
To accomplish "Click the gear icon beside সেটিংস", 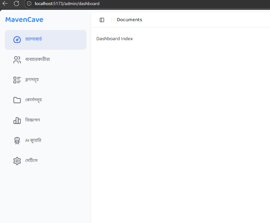I will pos(17,161).
